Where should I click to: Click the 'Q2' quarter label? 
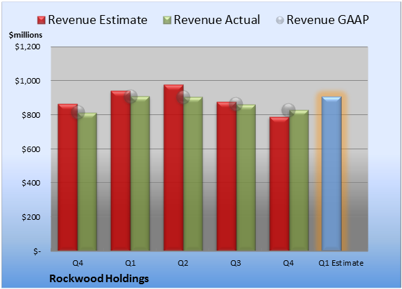(x=183, y=263)
